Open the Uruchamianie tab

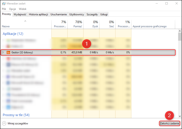58,14
